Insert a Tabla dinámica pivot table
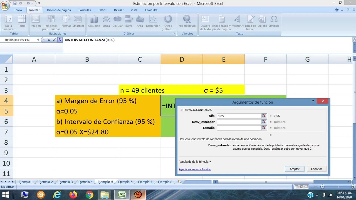The width and height of the screenshot is (356, 200). (x=8, y=23)
